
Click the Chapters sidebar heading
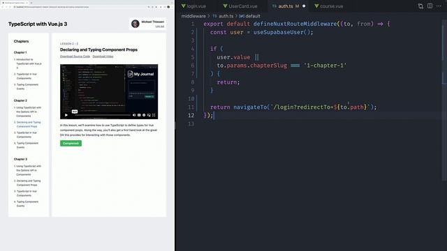coord(21,41)
